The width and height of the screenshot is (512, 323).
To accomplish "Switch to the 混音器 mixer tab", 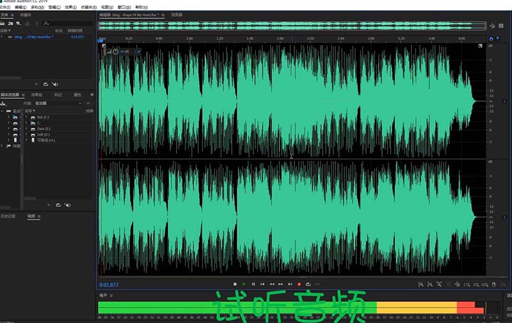I will pos(177,15).
